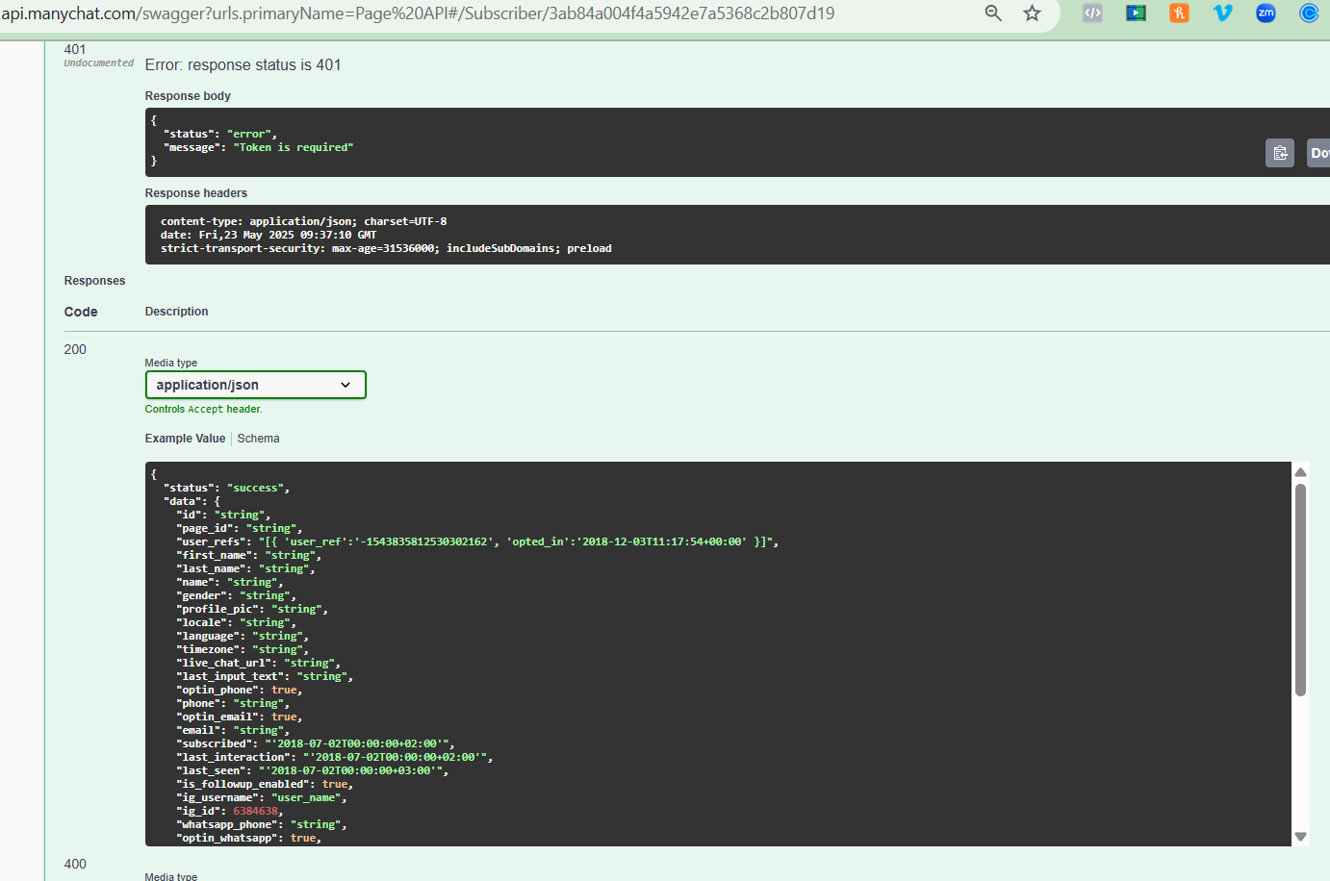Open the video player extension icon
The image size is (1330, 881).
(1136, 13)
